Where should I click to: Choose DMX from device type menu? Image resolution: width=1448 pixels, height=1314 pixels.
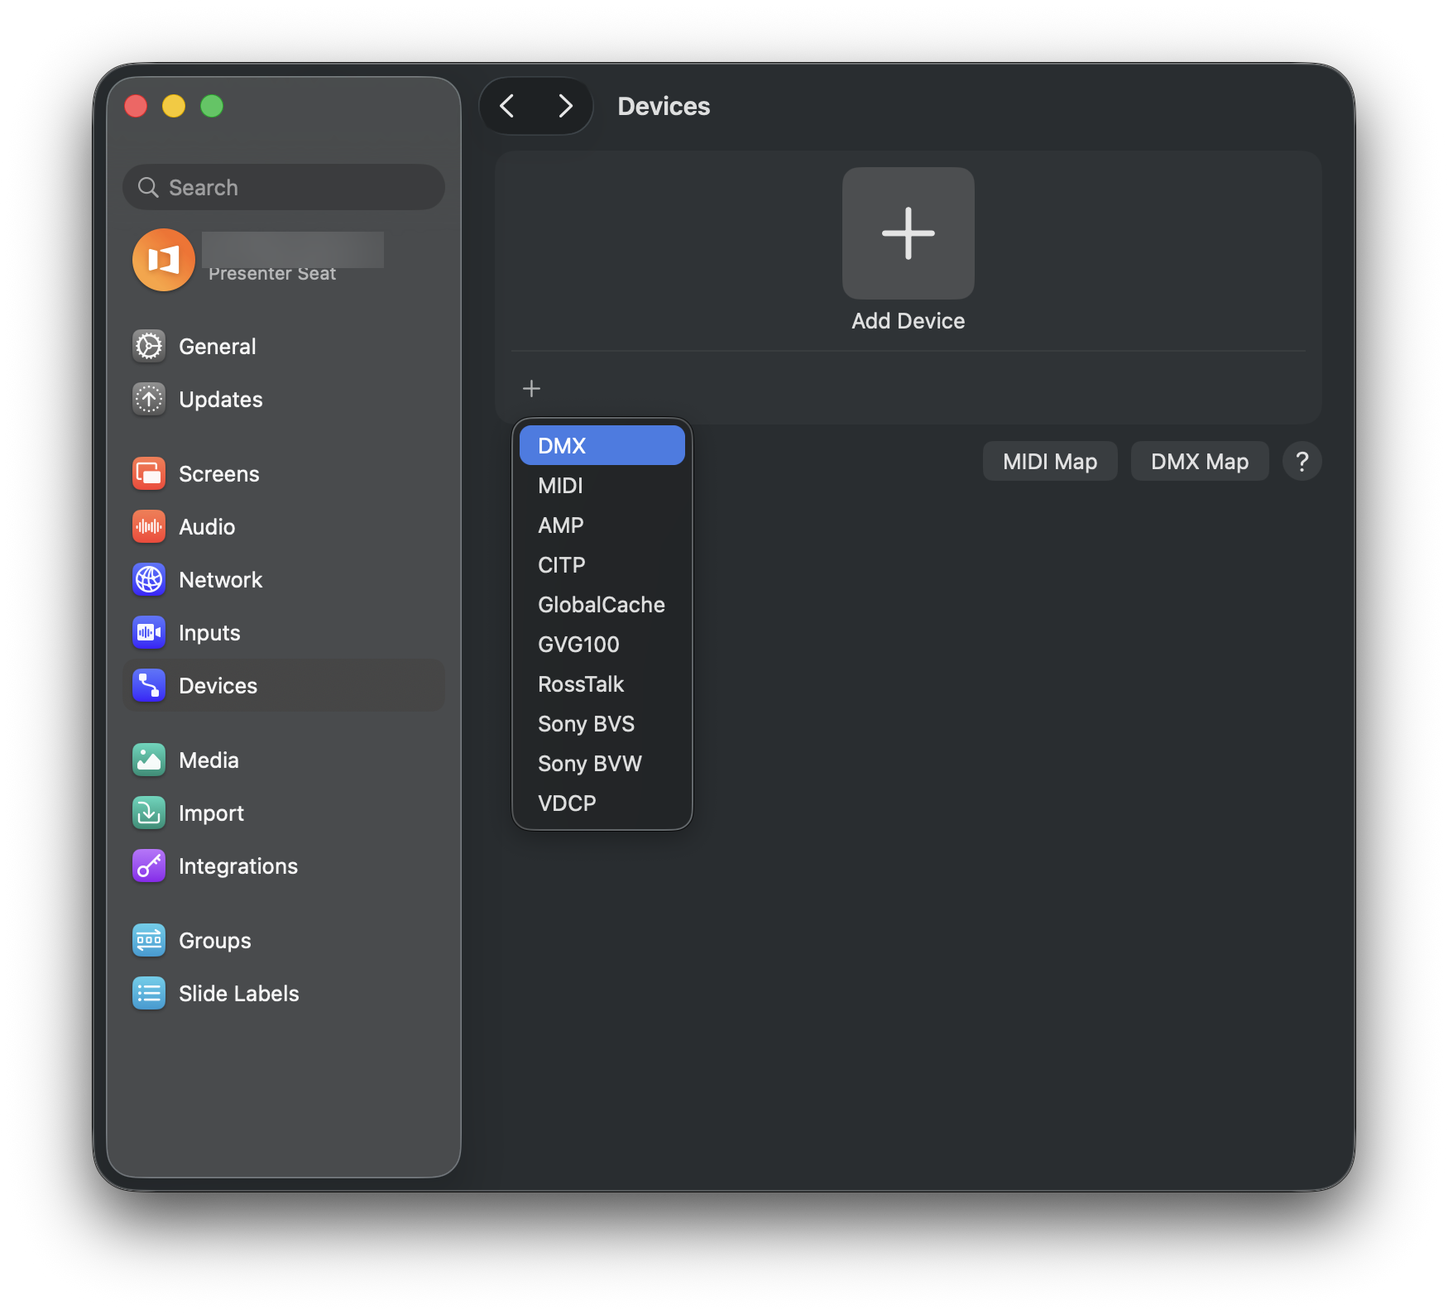pos(602,445)
